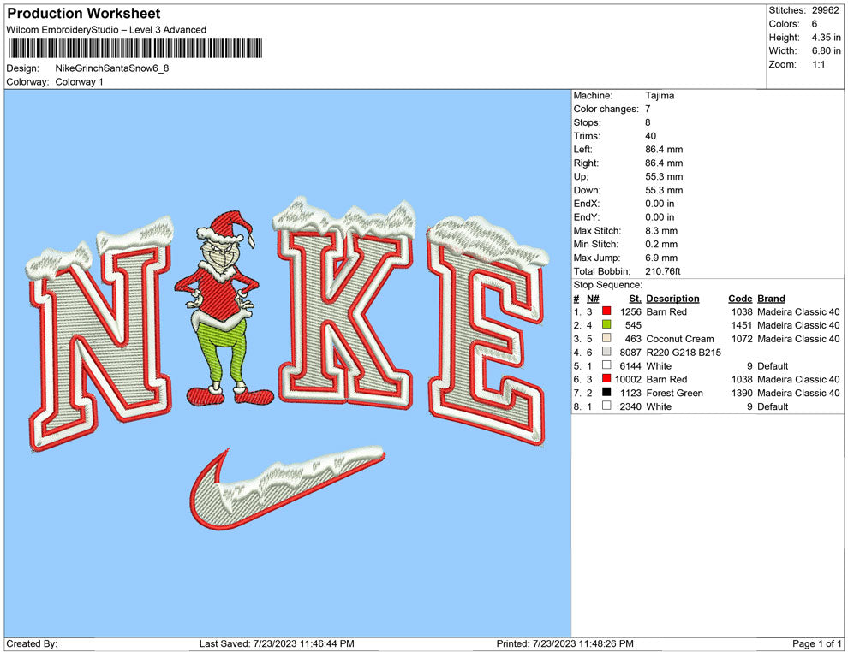Screen dimensions: 848x652
Task: Click 'Forest Green' description text
Action: (674, 393)
